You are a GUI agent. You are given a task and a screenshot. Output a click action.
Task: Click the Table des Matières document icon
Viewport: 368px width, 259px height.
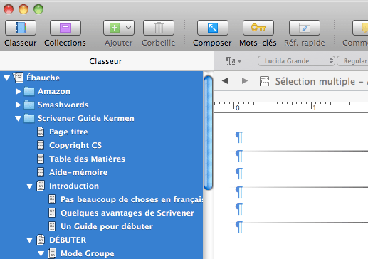point(41,159)
